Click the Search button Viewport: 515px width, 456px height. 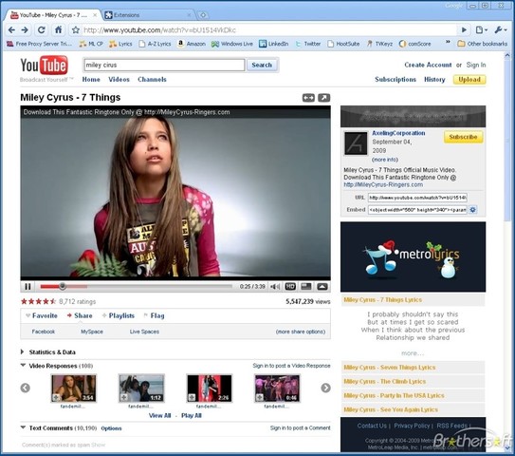coord(262,65)
